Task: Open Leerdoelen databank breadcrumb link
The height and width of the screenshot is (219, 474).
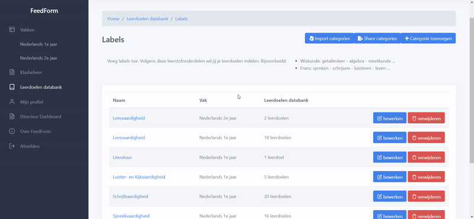Action: (147, 19)
